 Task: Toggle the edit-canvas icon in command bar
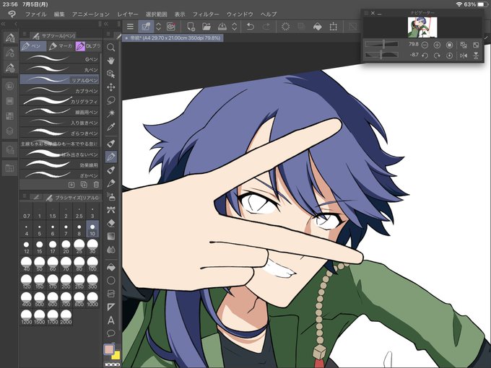146,27
